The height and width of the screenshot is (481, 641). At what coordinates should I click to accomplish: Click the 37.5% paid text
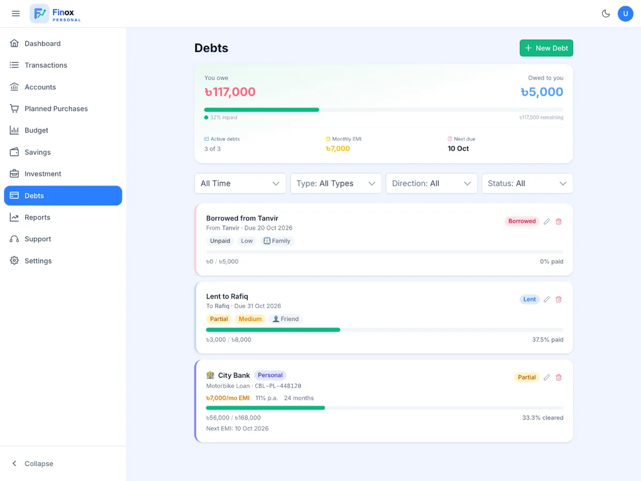[x=548, y=339]
